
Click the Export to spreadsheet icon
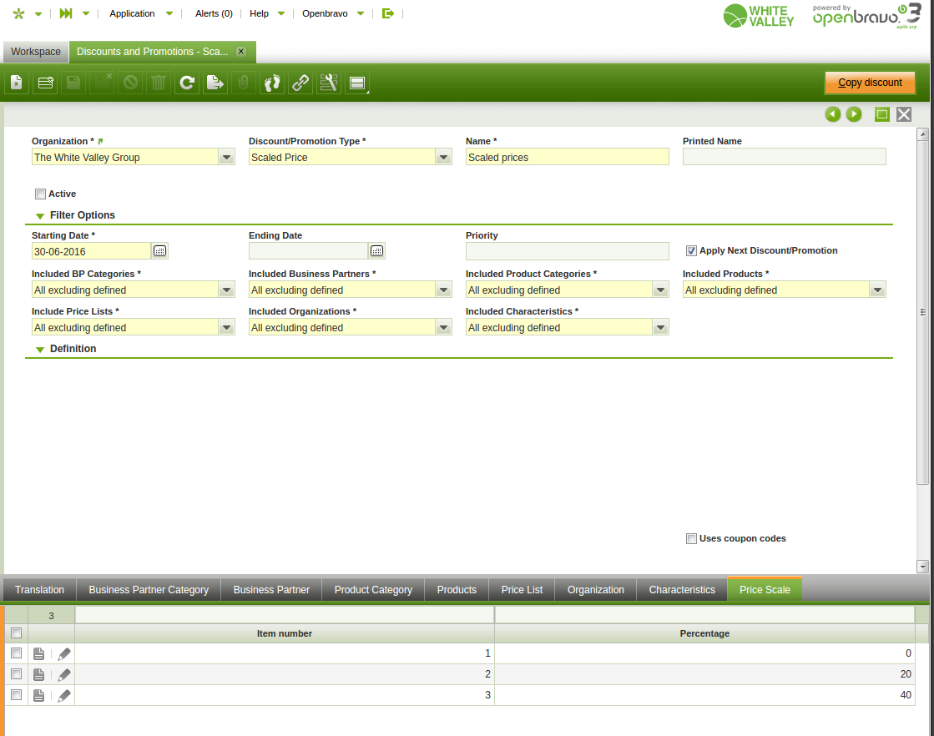[x=215, y=83]
